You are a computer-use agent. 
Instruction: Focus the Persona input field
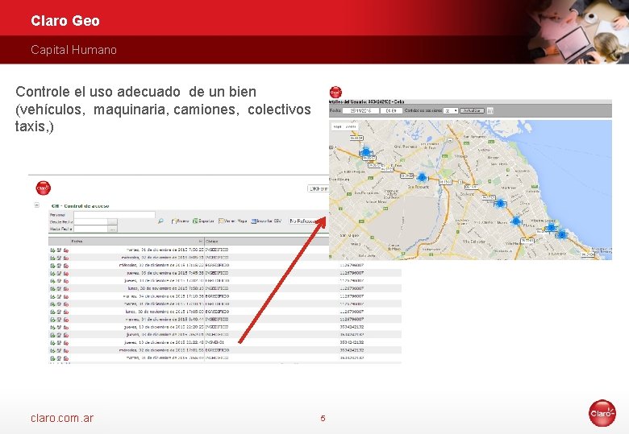click(115, 215)
